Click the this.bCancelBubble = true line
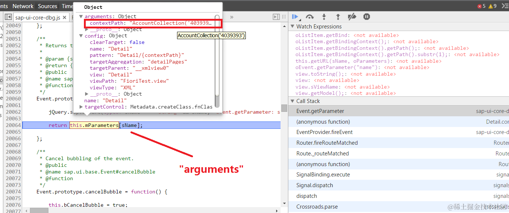Screen dimensions: 509x213 [88, 205]
